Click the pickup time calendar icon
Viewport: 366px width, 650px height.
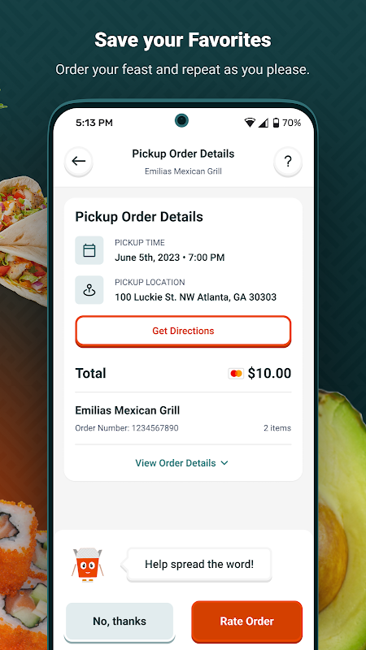pyautogui.click(x=89, y=250)
